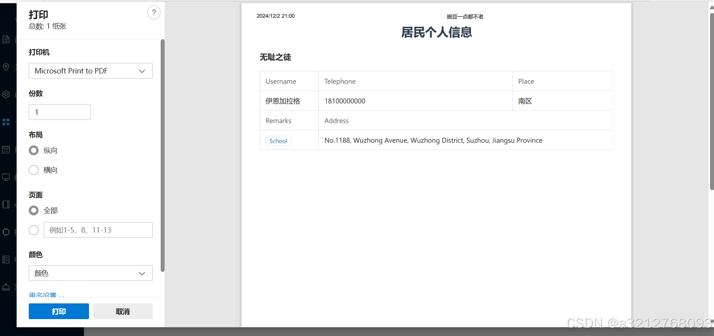The height and width of the screenshot is (336, 714).
Task: Click the 份数 copies input field
Action: [60, 112]
